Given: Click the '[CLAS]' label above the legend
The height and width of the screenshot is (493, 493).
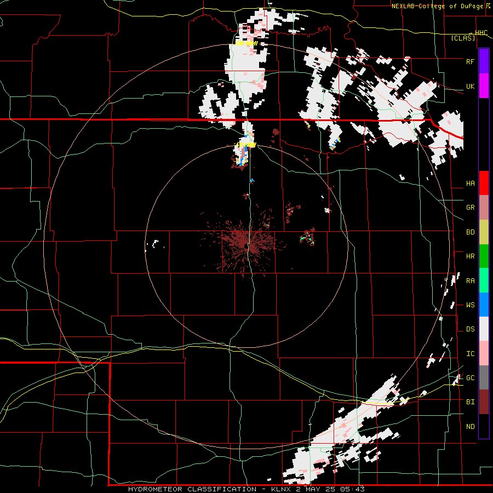Looking at the screenshot, I should coord(463,38).
